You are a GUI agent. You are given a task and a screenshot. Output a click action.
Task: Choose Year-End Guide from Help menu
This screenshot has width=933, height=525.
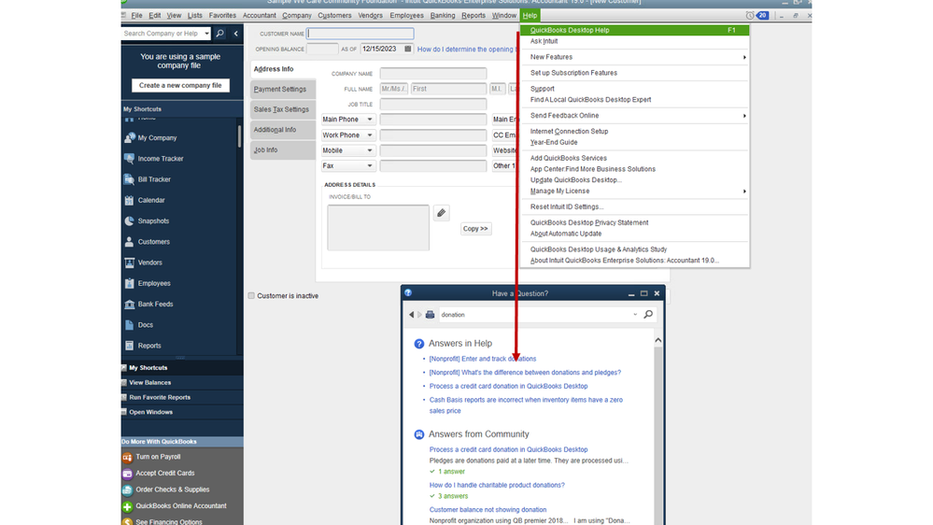pos(554,142)
